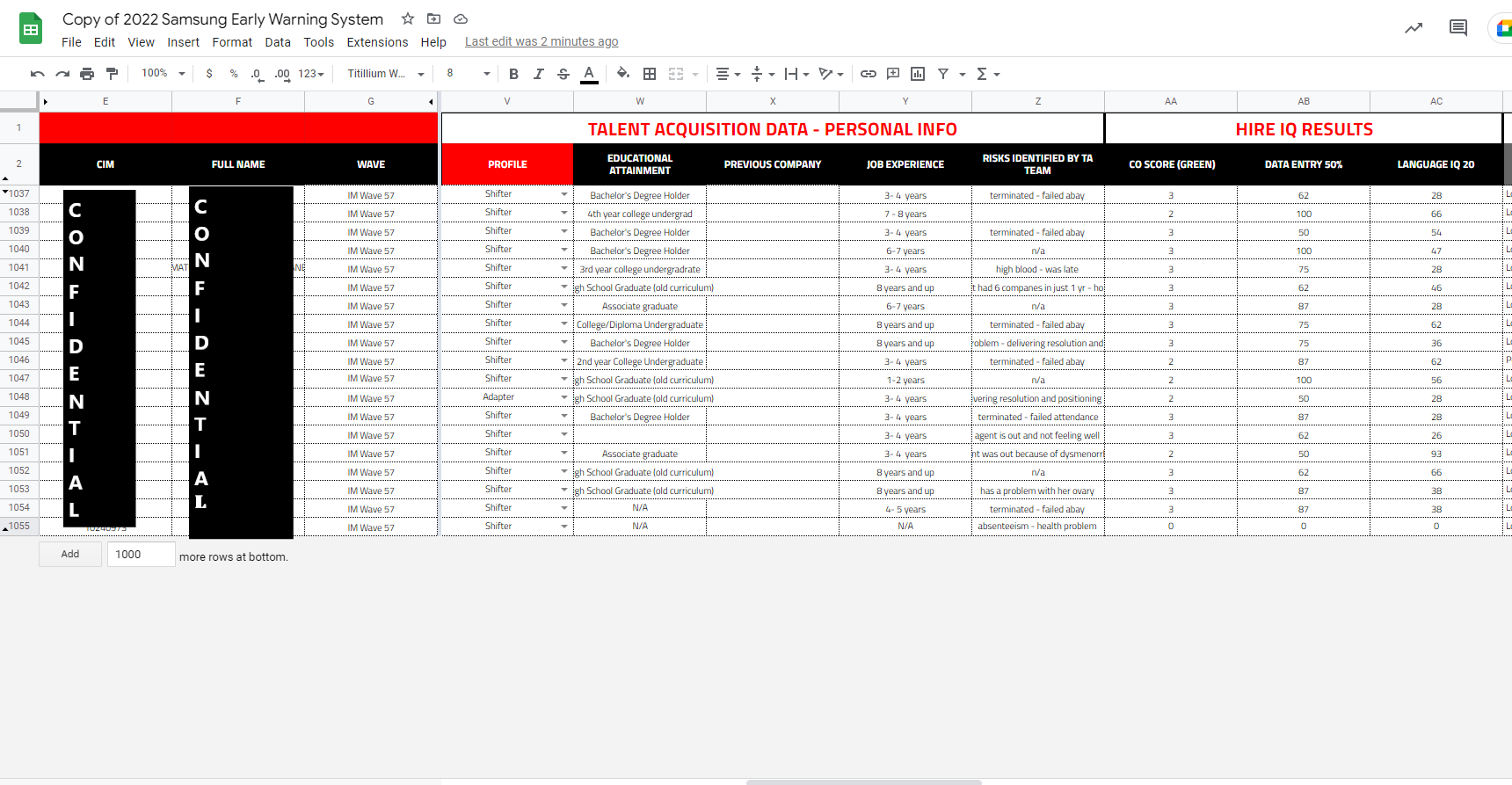The height and width of the screenshot is (785, 1512).
Task: Select the column AA header
Action: coord(1171,101)
